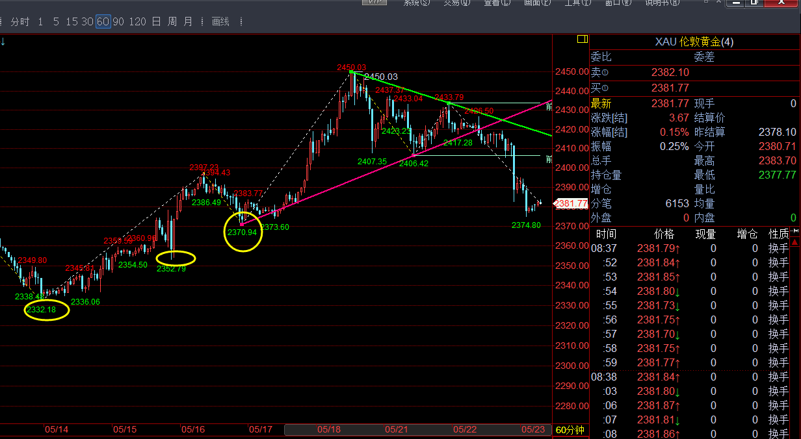Screen dimensions: 801x439
Task: Select the 15-minute timeframe
Action: pyautogui.click(x=72, y=21)
